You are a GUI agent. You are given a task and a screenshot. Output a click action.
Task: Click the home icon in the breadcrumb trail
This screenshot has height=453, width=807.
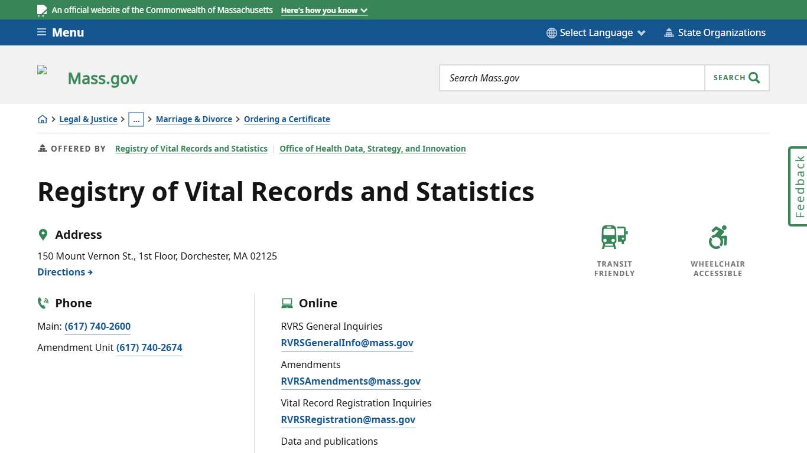(x=42, y=119)
